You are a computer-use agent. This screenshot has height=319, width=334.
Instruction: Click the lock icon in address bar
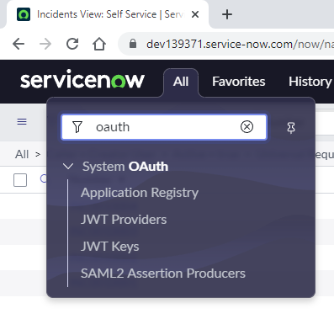(x=133, y=44)
